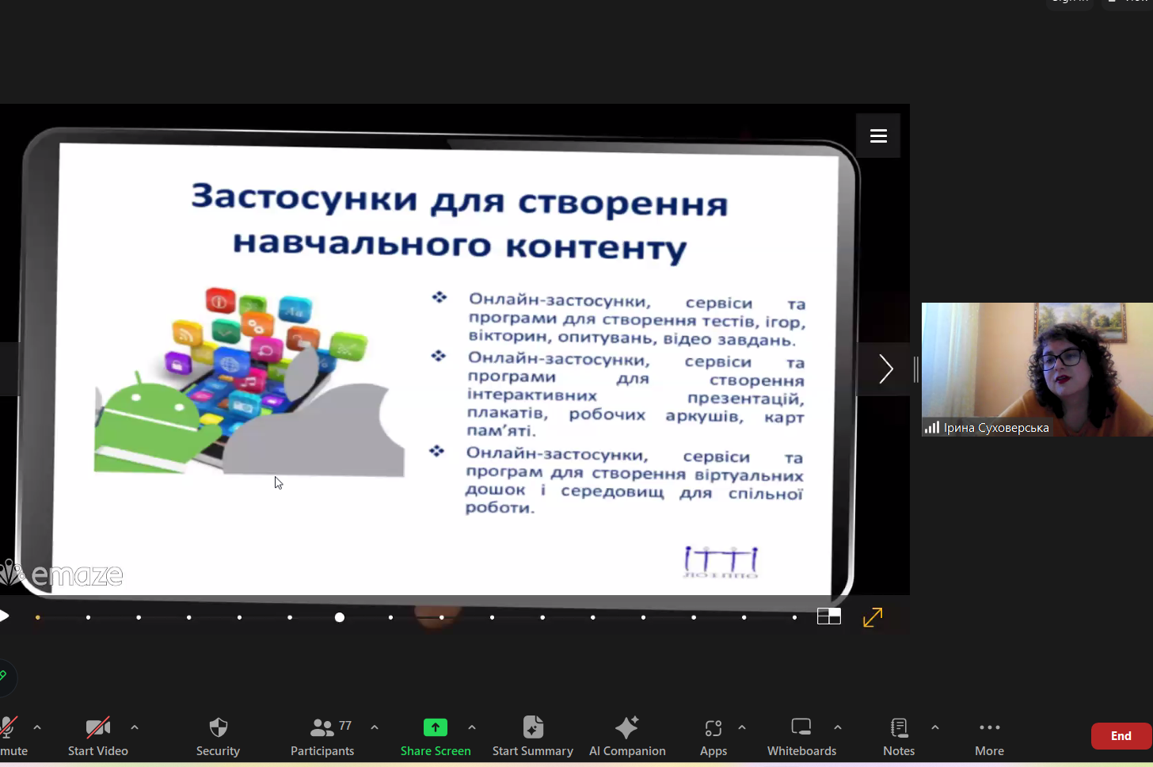1153x767 pixels.
Task: Start the meeting summary
Action: (x=532, y=728)
